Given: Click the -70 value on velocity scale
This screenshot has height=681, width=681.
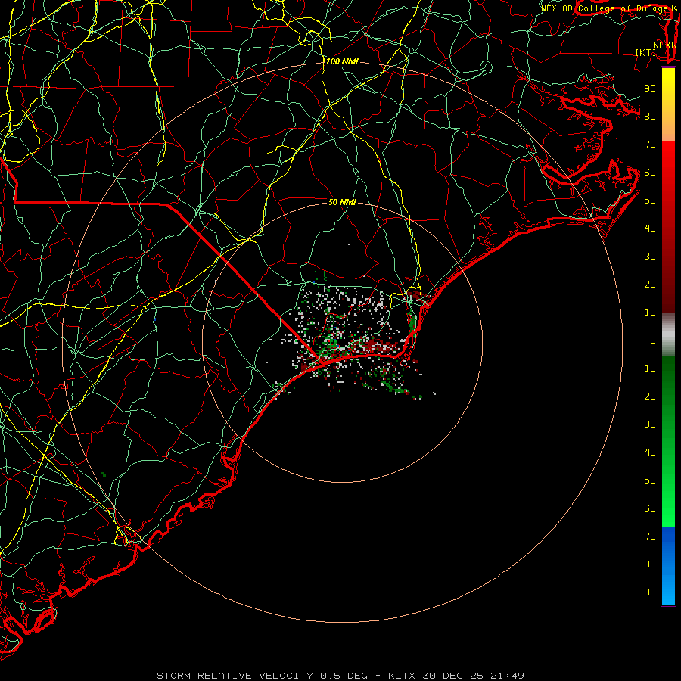Looking at the screenshot, I should point(647,536).
